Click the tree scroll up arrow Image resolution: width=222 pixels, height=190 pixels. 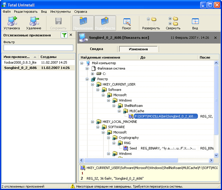pos(216,63)
